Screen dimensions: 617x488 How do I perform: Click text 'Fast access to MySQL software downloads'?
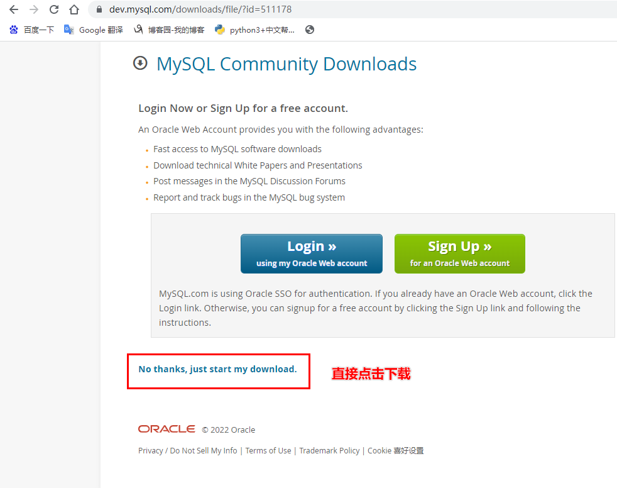(x=238, y=149)
